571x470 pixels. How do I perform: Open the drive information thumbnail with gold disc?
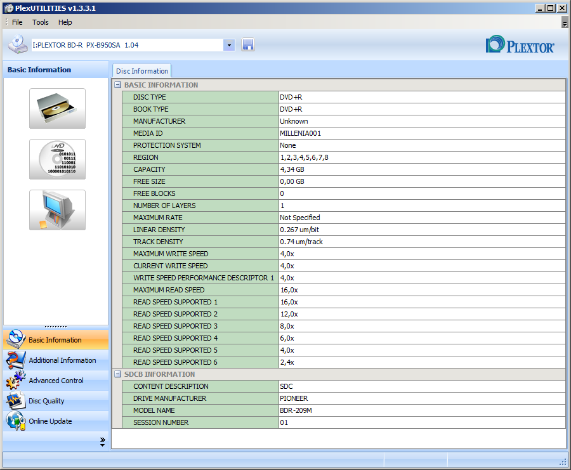(58, 108)
